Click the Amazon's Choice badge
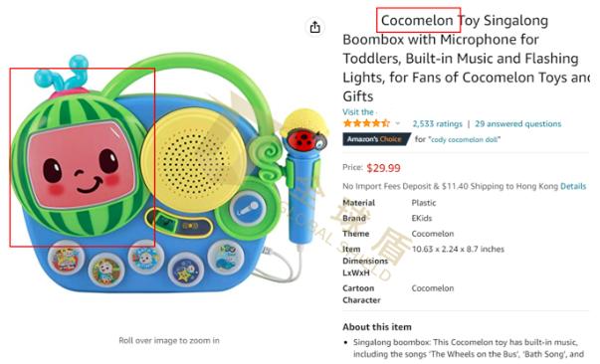 [376, 139]
